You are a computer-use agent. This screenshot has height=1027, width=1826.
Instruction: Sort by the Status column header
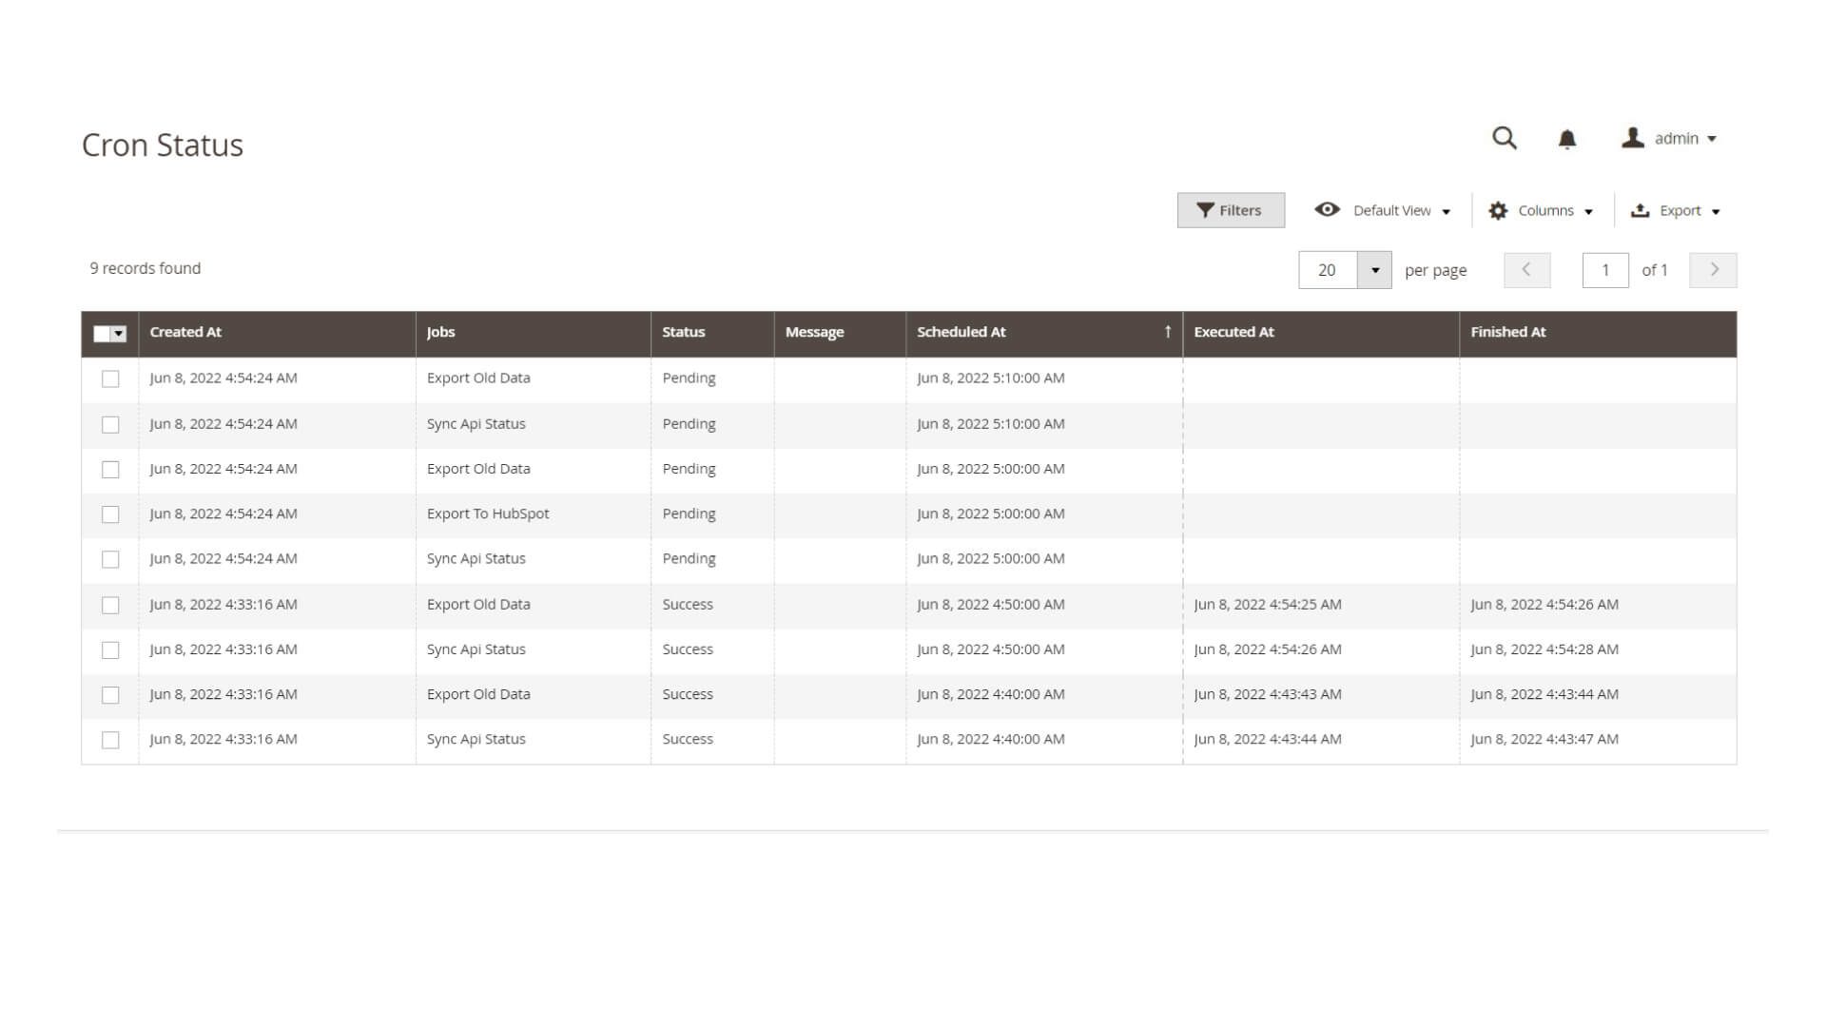pos(683,332)
